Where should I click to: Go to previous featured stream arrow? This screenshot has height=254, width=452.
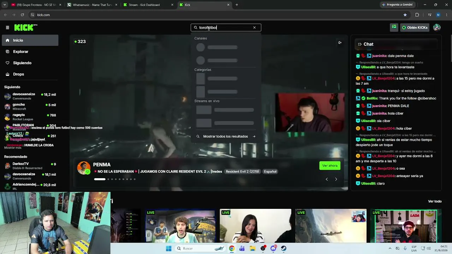point(327,179)
